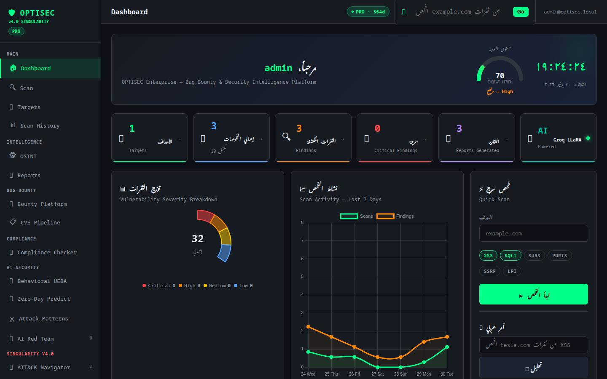
Task: Click the 24 Wed findings data point
Action: [x=308, y=327]
